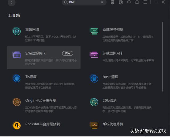Click the 使用 button for 安装虚拟网卡

[x=68, y=53]
